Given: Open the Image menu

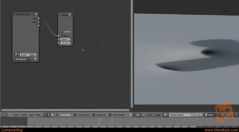Looking at the screenshot, I should (157, 115).
